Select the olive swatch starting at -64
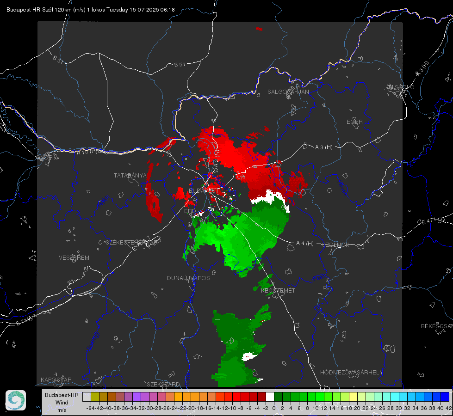 click(95, 397)
